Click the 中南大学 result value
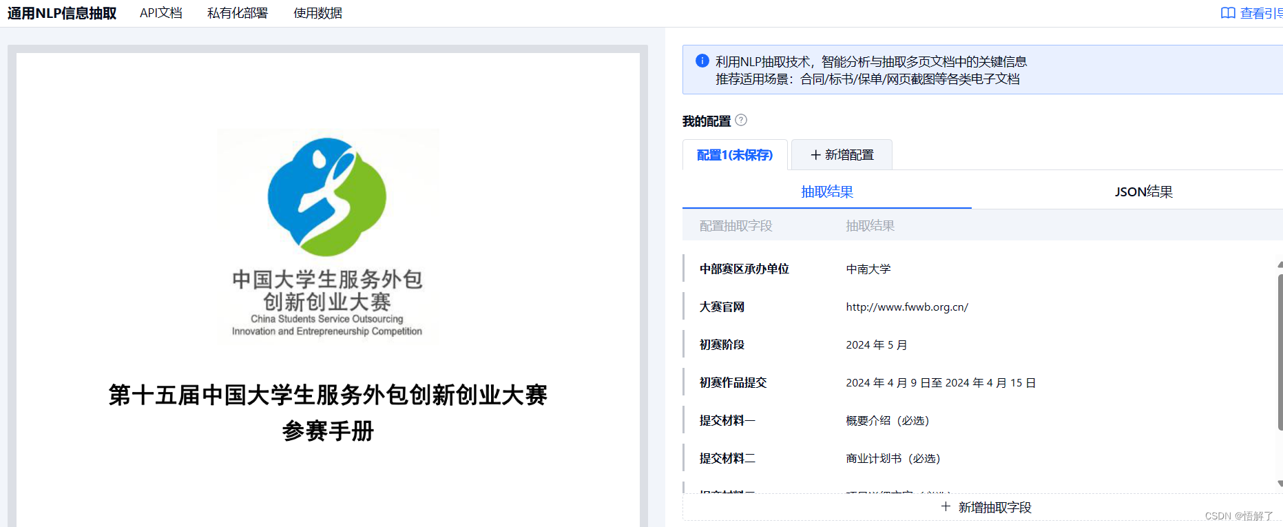Image resolution: width=1283 pixels, height=527 pixels. pyautogui.click(x=868, y=269)
